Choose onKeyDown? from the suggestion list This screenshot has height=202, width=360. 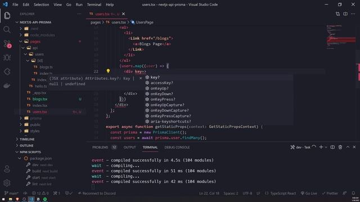[x=161, y=94]
